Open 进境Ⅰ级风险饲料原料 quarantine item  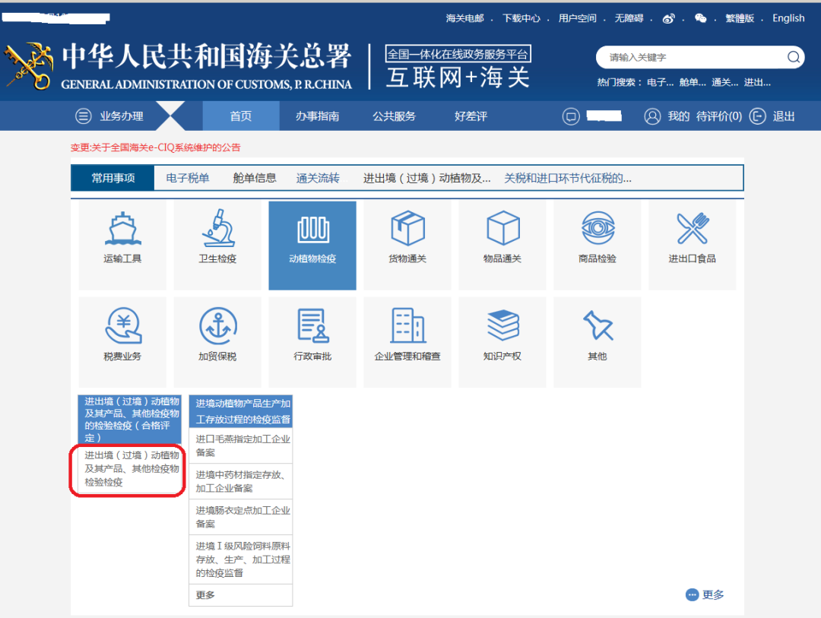[x=241, y=559]
